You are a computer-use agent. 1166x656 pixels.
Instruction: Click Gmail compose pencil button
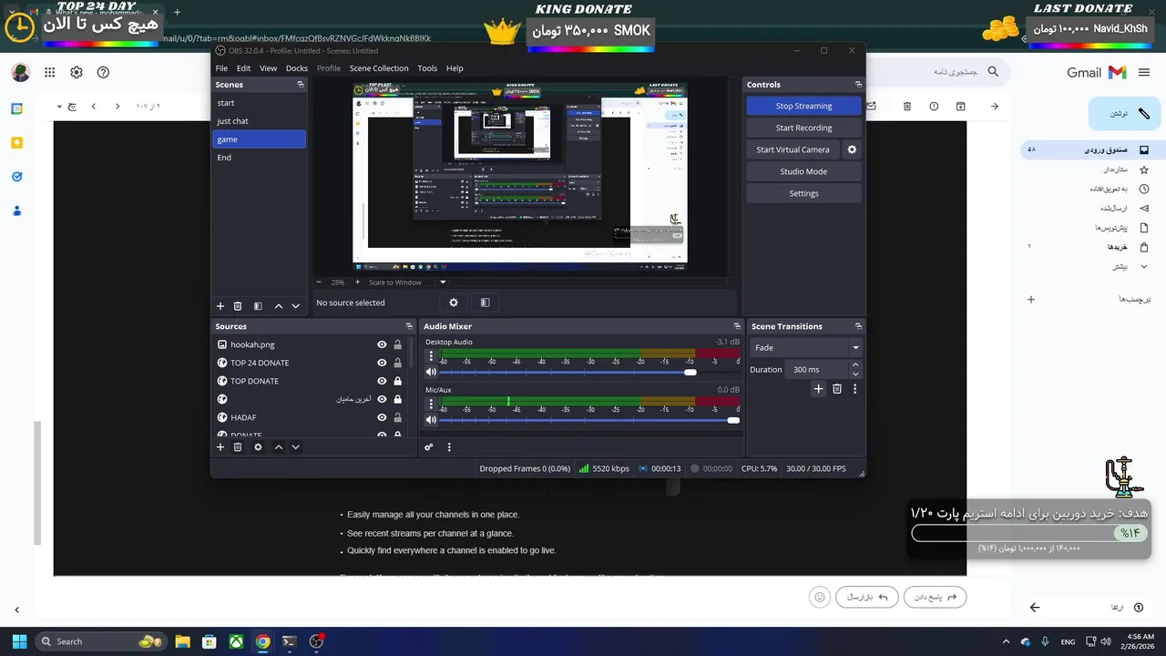pyautogui.click(x=1123, y=114)
